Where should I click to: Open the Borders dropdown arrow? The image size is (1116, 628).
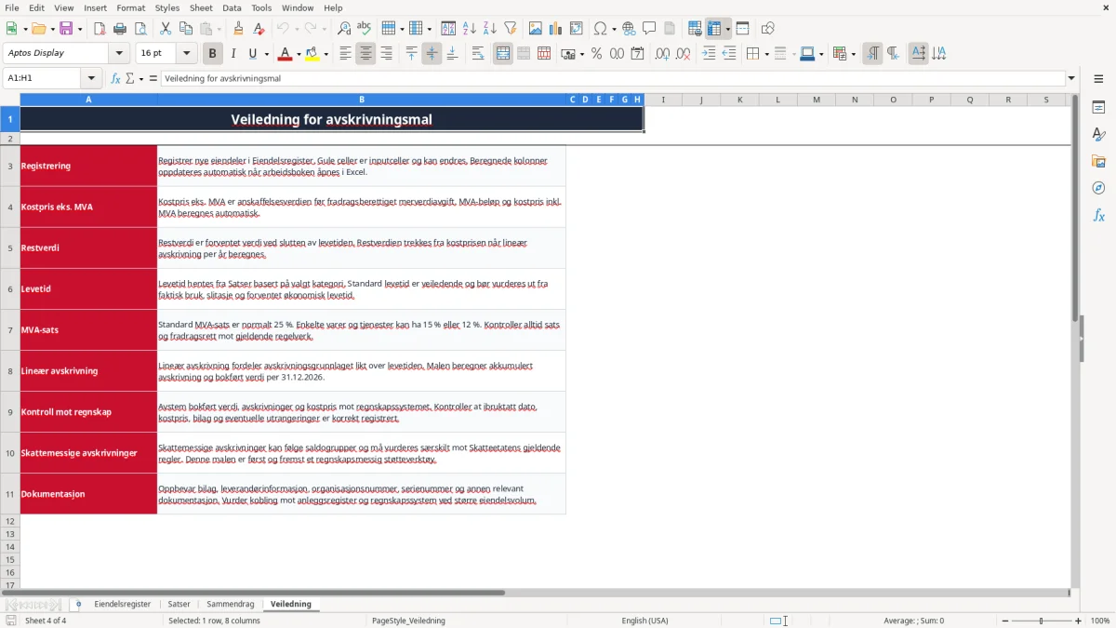pos(765,54)
